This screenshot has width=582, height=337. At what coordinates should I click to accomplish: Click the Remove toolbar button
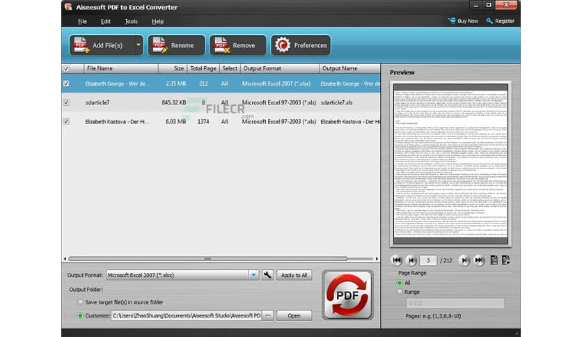238,45
